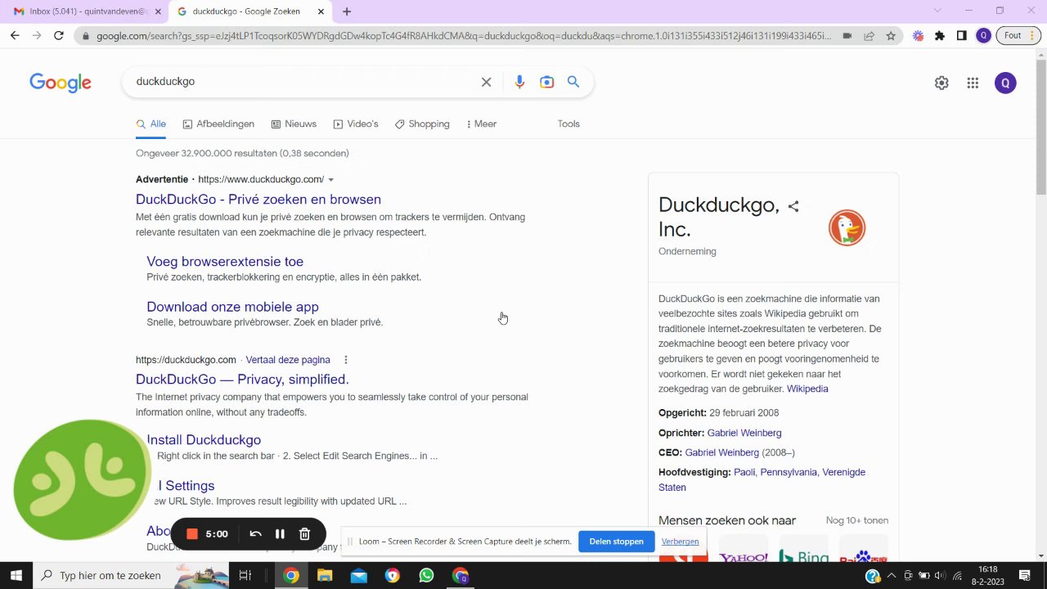Open the Tools search options
The image size is (1047, 589).
[568, 124]
